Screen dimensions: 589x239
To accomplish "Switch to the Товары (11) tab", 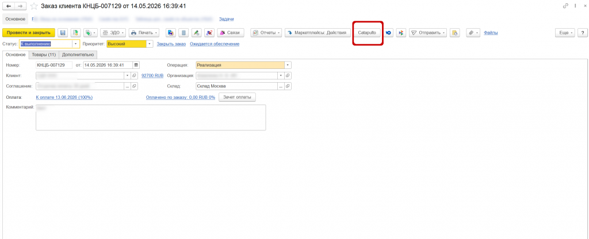I will point(44,55).
